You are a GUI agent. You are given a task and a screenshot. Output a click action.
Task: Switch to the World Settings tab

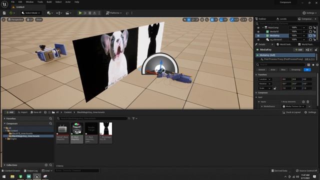pyautogui.click(x=283, y=44)
